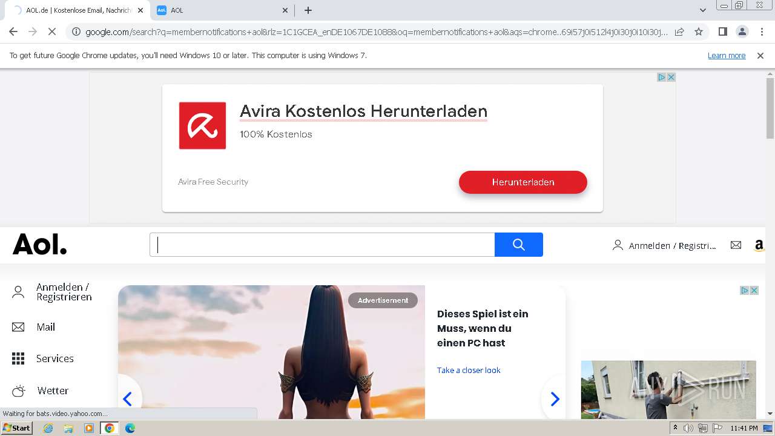This screenshot has width=775, height=436.
Task: Open Windows Explorer folder in taskbar
Action: pyautogui.click(x=68, y=428)
